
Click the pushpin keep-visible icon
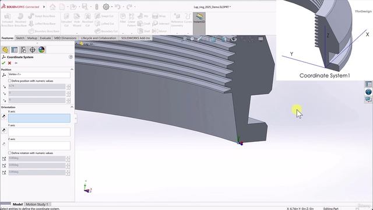pos(16,63)
